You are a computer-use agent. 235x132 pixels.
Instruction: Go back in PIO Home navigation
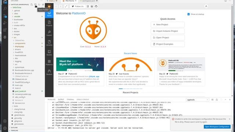[56, 7]
